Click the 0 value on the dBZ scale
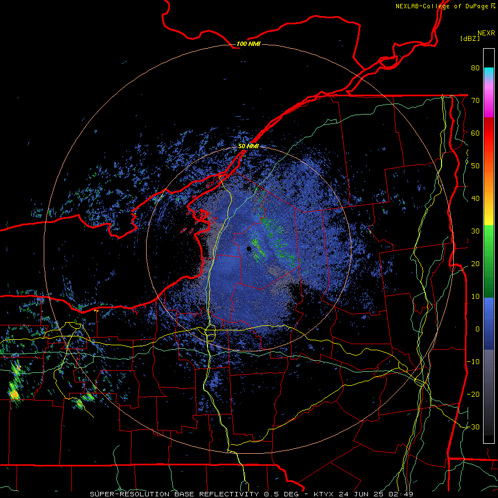 [478, 329]
